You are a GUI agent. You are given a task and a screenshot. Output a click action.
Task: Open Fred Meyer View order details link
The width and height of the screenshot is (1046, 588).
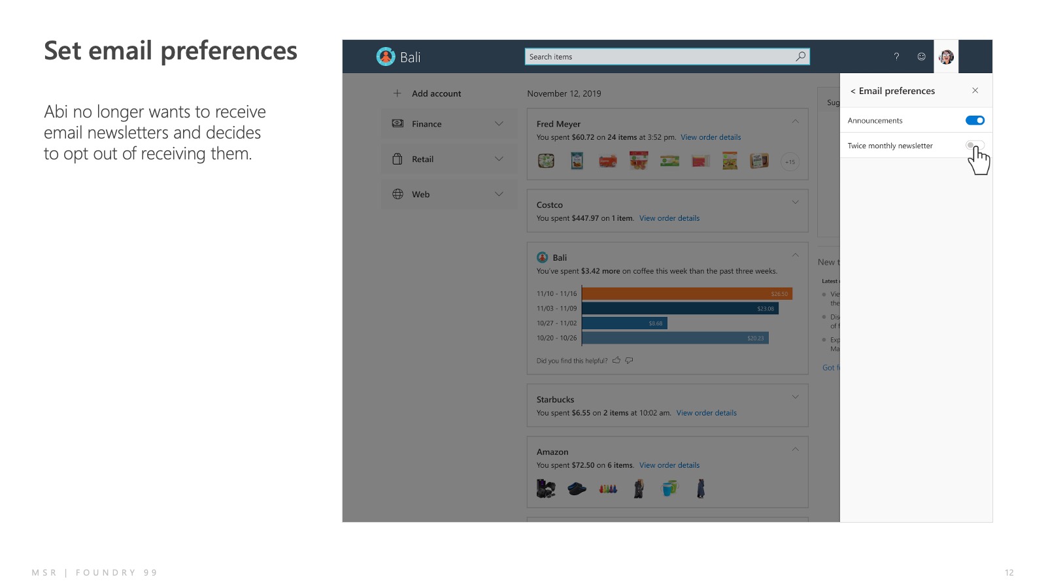(711, 138)
